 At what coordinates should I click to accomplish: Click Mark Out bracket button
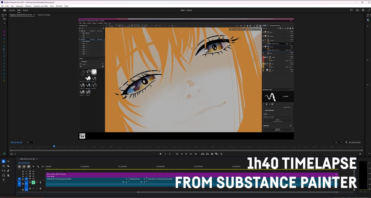pos(170,154)
